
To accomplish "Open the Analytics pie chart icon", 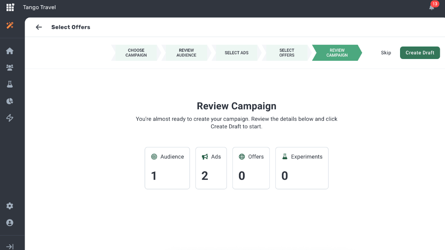I will pos(10,101).
